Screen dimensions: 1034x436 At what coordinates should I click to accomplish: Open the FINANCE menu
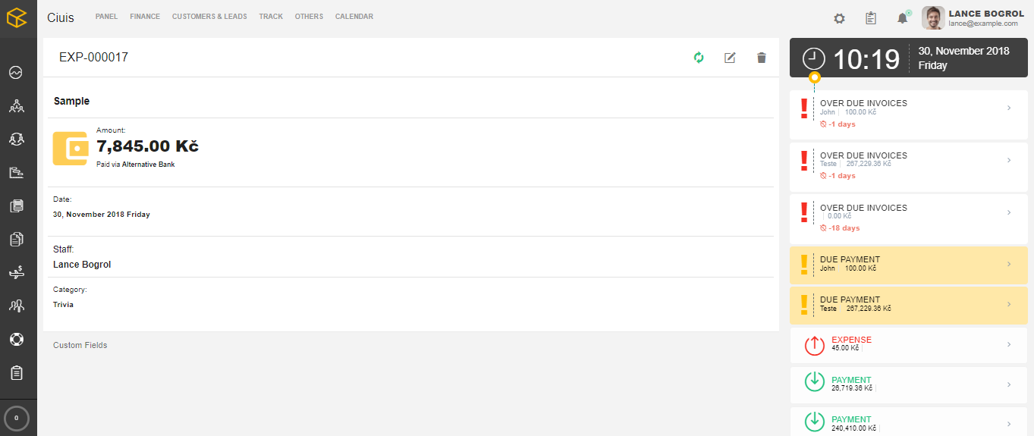click(145, 17)
